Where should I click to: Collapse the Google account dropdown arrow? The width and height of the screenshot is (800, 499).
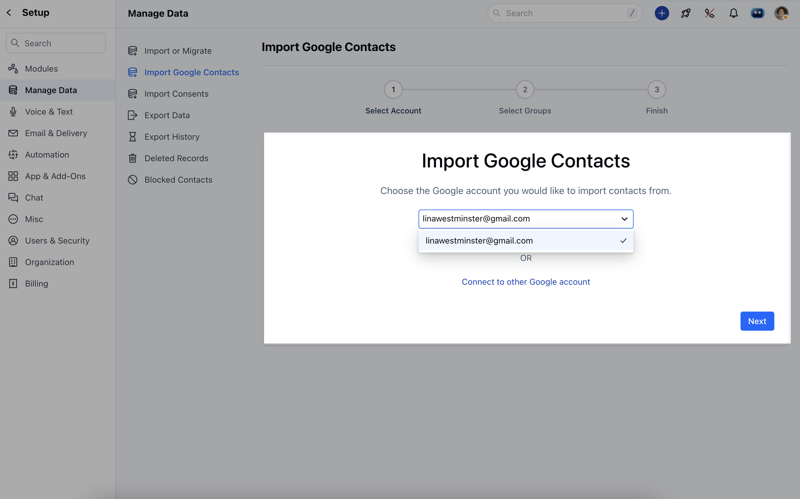(624, 219)
